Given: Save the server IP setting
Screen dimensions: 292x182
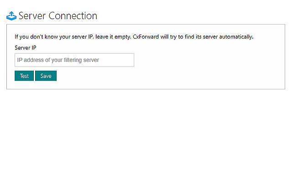Looking at the screenshot, I should click(x=46, y=76).
